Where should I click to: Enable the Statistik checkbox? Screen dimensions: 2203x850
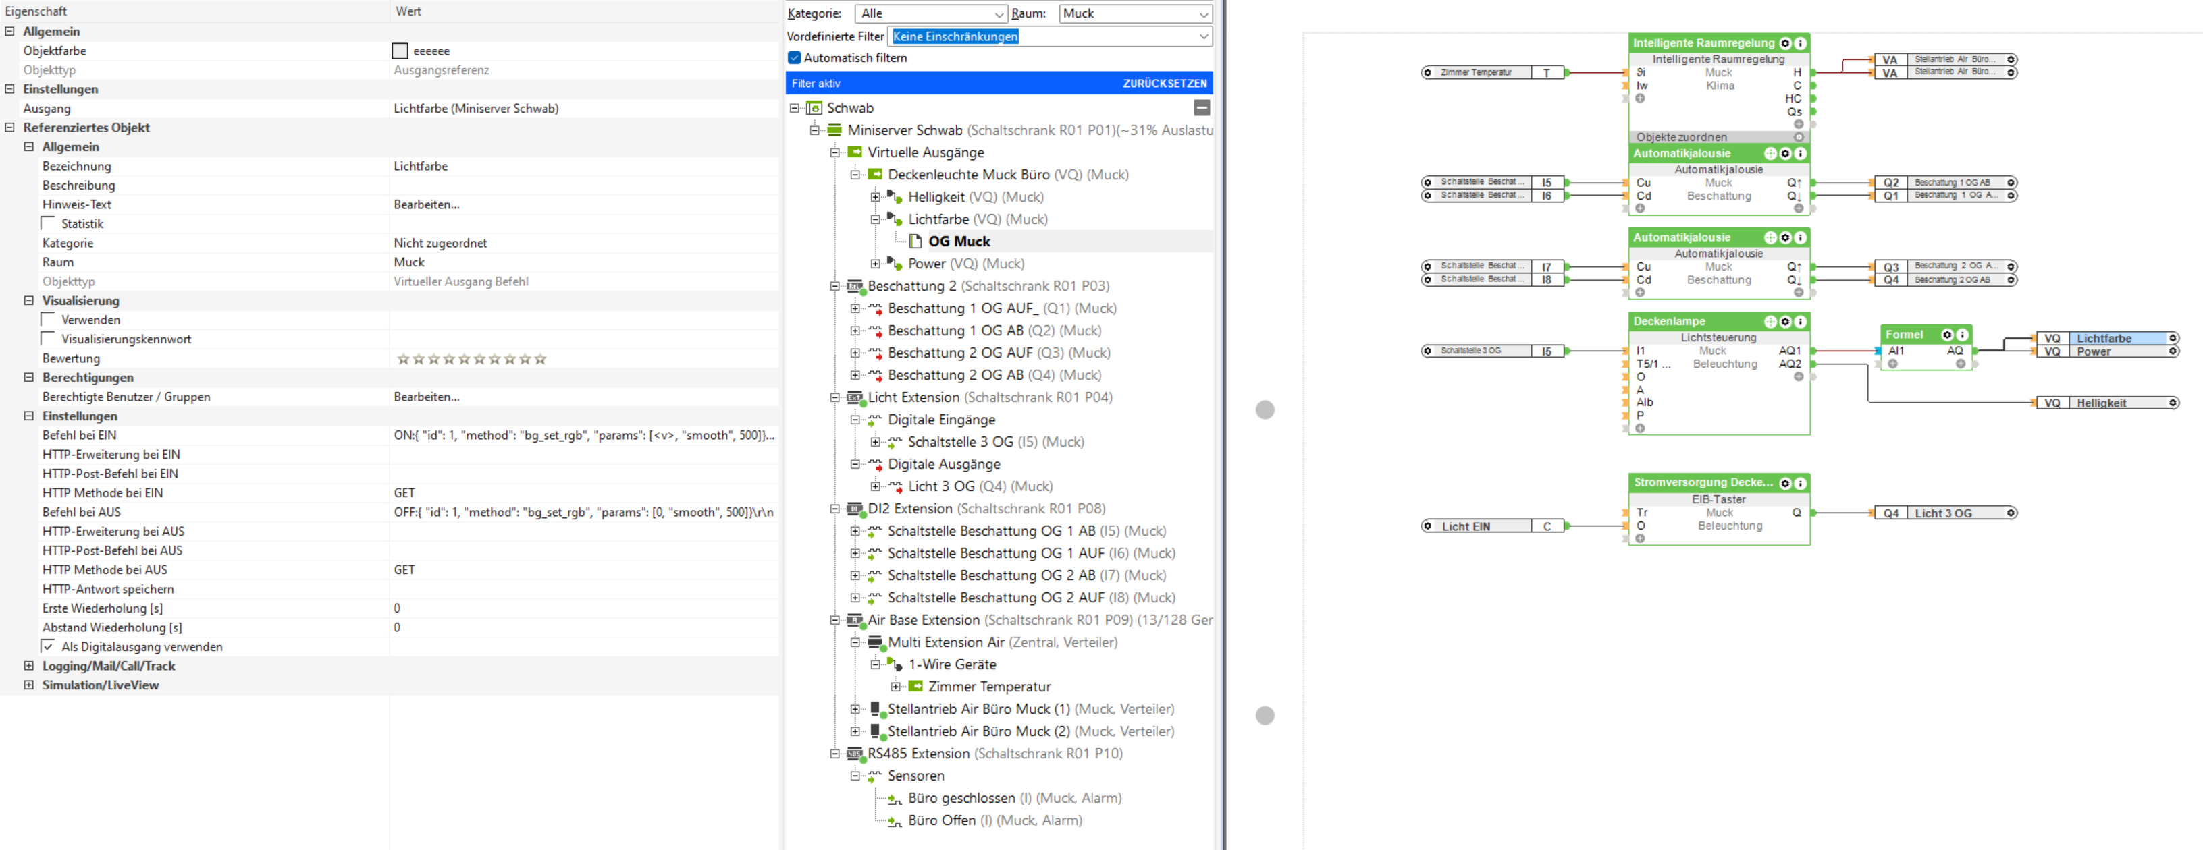tap(49, 224)
